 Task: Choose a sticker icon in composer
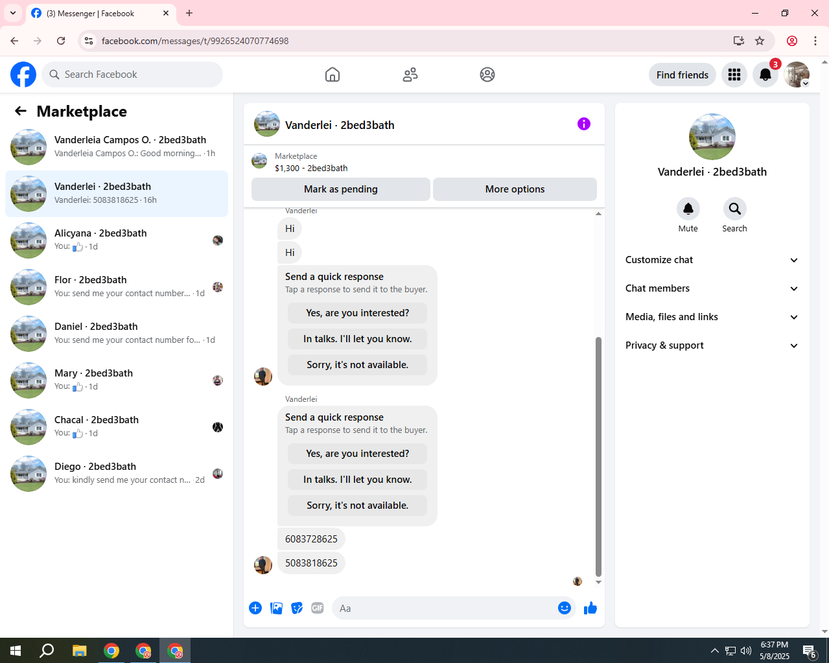(x=297, y=608)
